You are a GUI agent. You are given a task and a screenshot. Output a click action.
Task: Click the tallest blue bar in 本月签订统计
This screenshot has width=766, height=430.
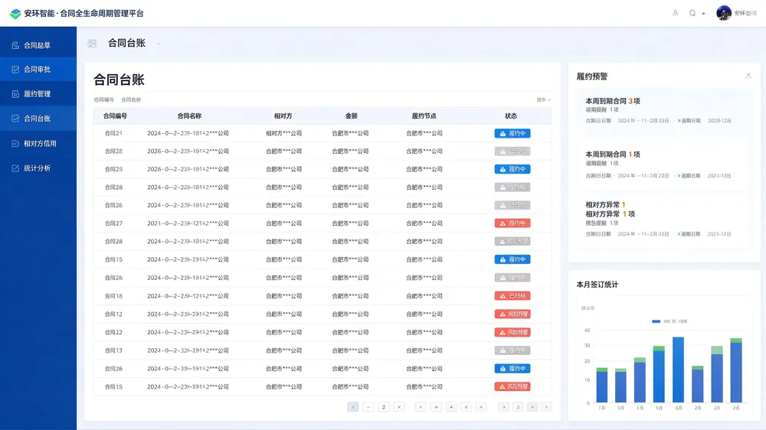pos(678,370)
